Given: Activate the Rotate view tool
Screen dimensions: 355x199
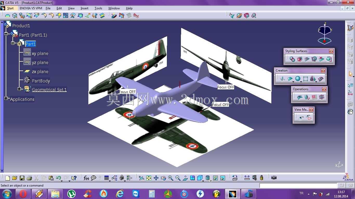Looking at the screenshot, I should 163,178.
